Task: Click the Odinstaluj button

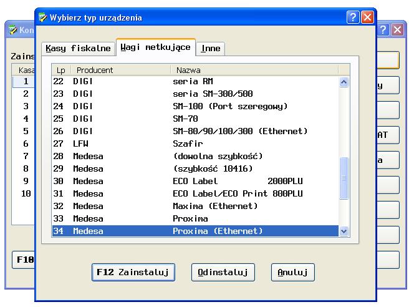Action: click(x=223, y=272)
